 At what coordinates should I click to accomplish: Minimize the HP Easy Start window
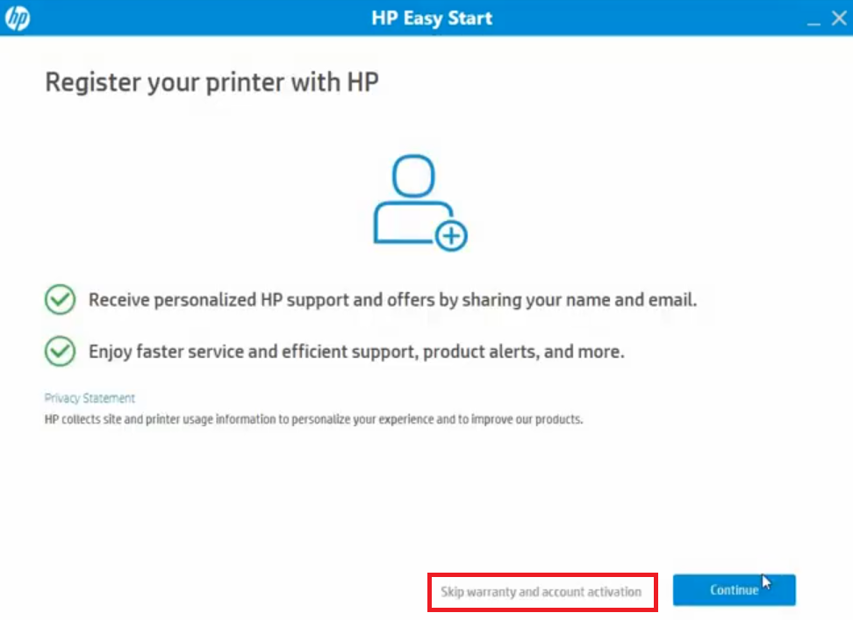814,22
